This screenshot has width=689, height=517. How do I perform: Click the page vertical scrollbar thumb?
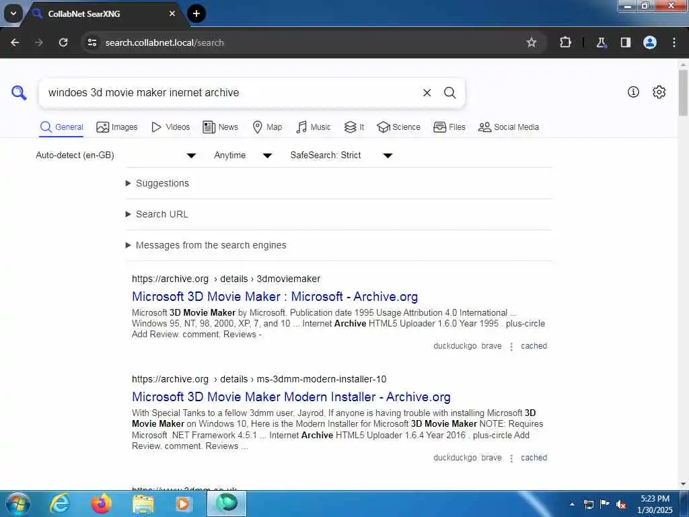pos(684,92)
